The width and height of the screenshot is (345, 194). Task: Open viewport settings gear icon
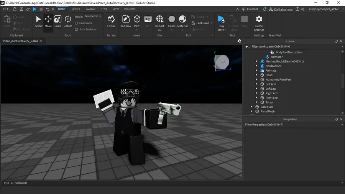(x=239, y=41)
